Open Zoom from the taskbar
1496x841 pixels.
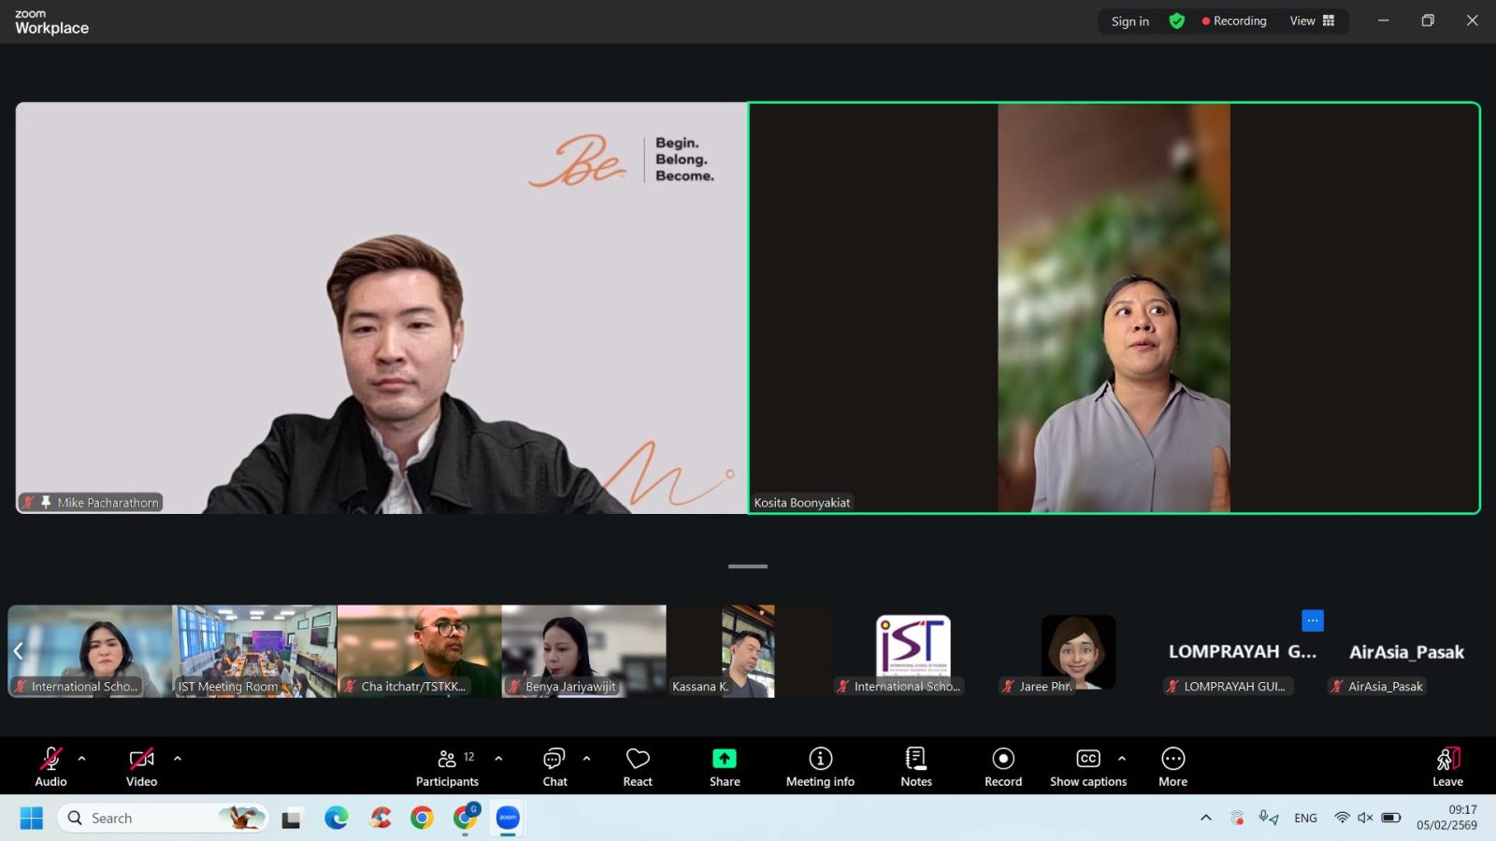tap(508, 819)
